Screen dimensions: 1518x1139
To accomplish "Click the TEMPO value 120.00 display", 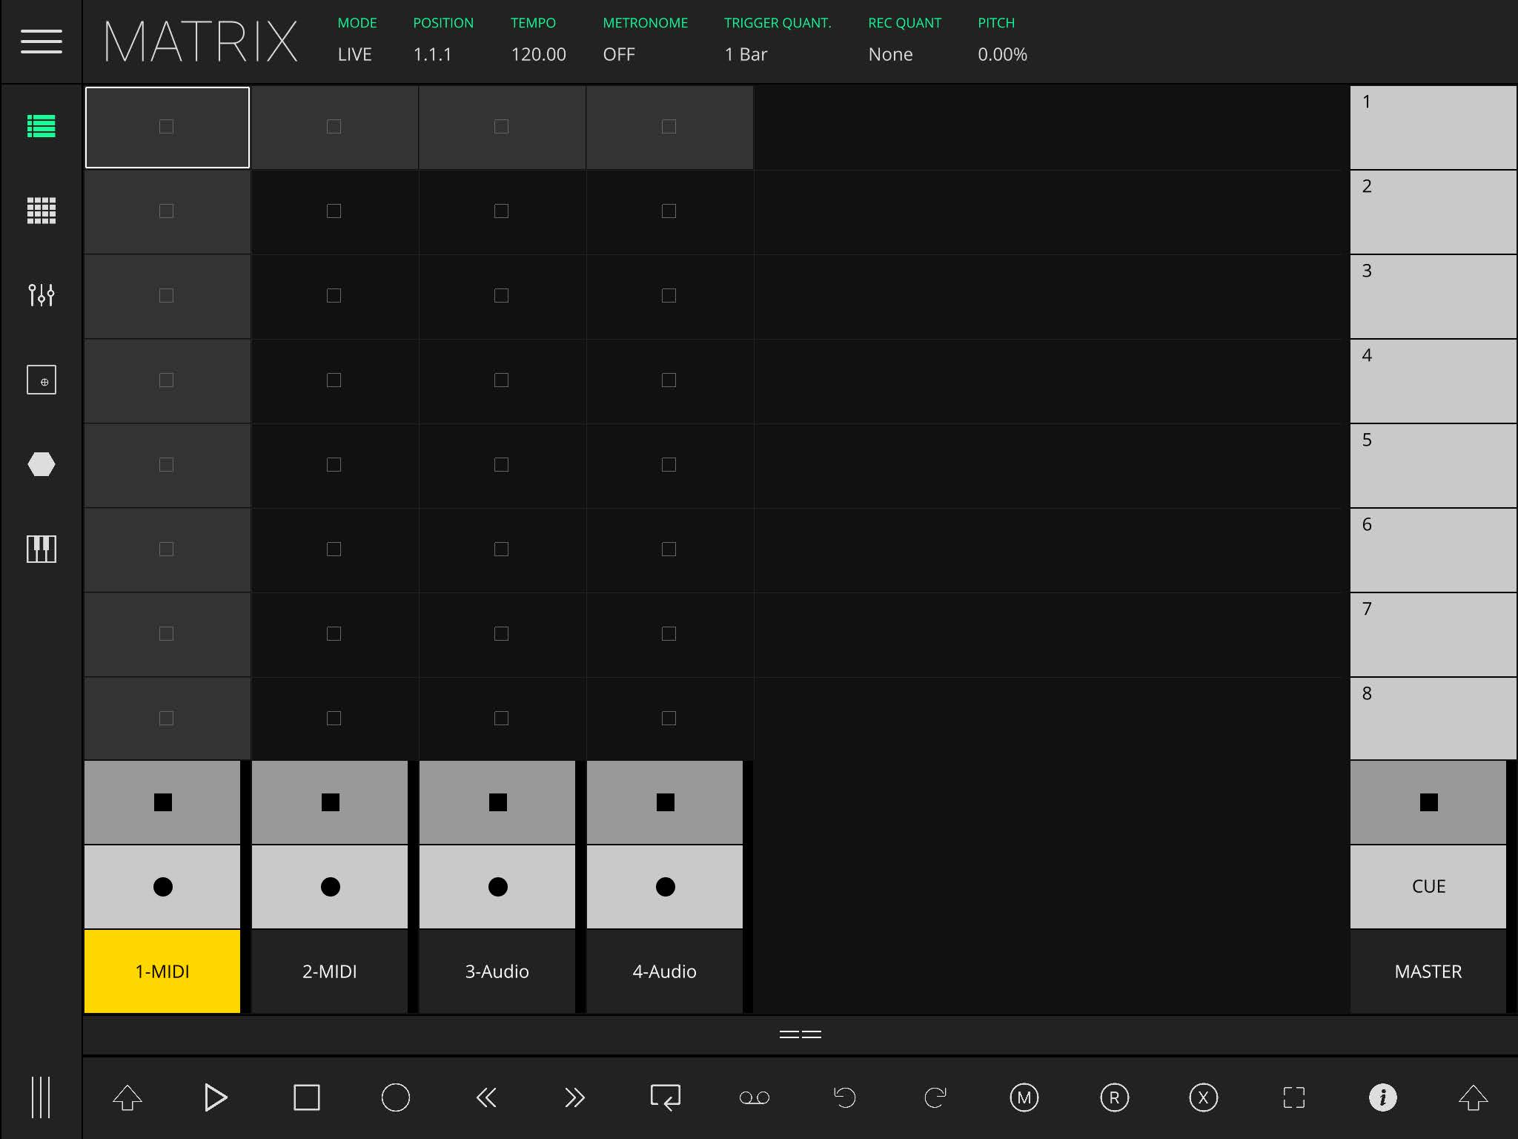I will (x=537, y=53).
